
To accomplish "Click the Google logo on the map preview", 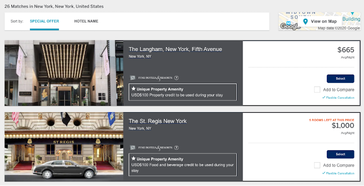I will pos(289,26).
